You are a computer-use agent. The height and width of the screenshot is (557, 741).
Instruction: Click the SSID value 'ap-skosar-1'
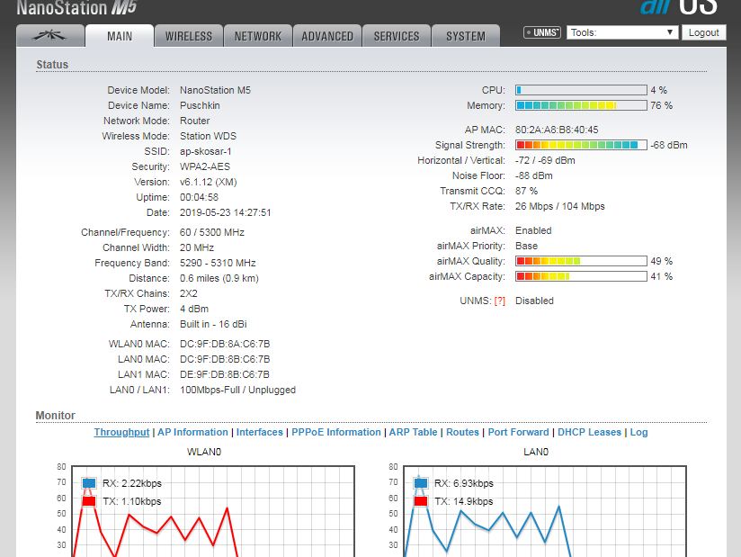(x=206, y=151)
